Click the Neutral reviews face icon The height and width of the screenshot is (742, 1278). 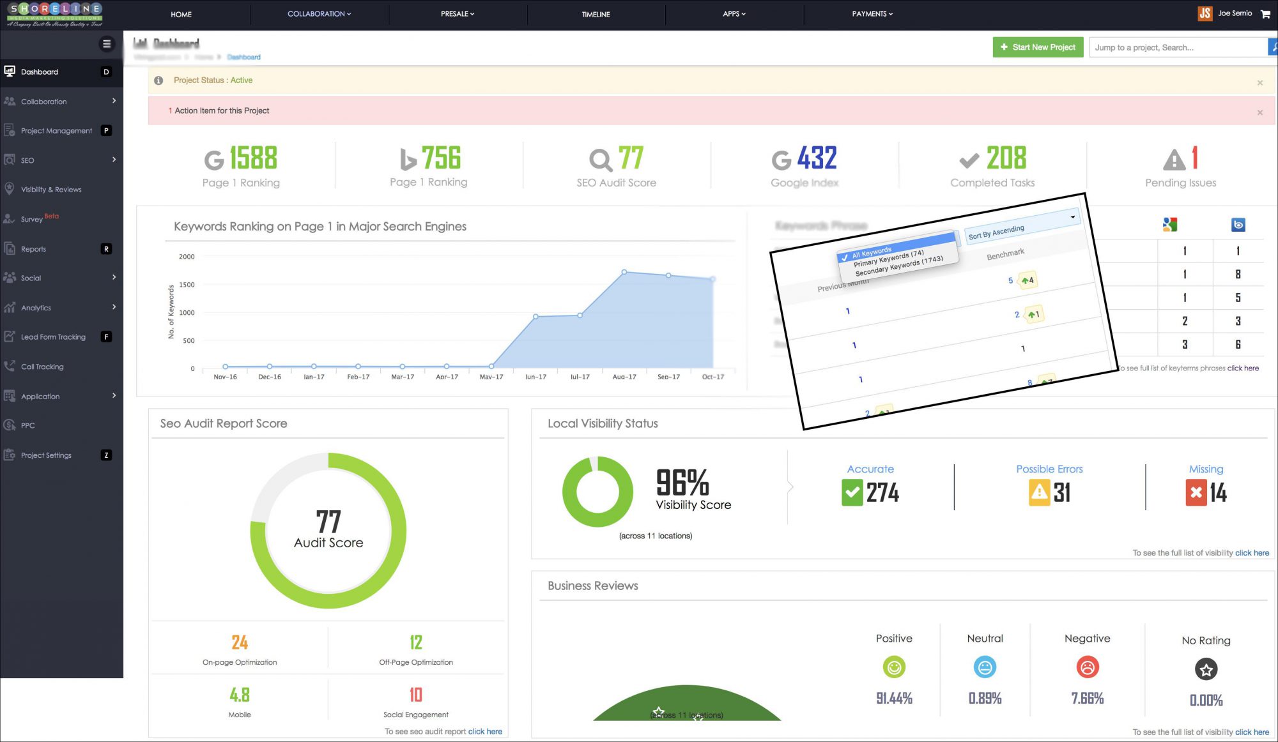985,667
